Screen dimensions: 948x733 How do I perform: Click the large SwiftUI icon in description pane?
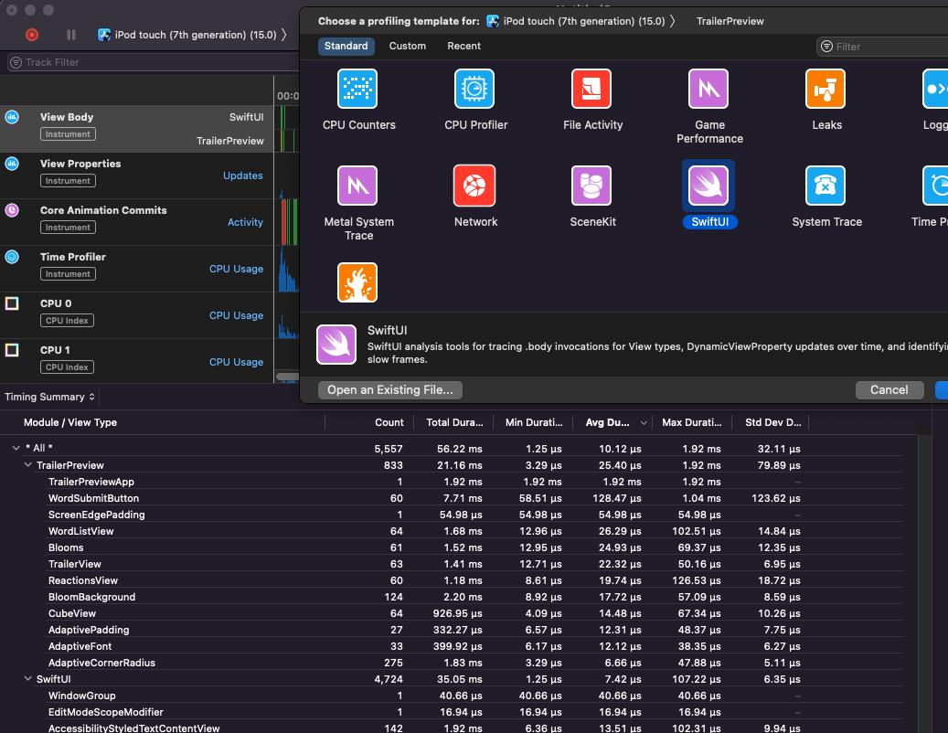coord(336,345)
